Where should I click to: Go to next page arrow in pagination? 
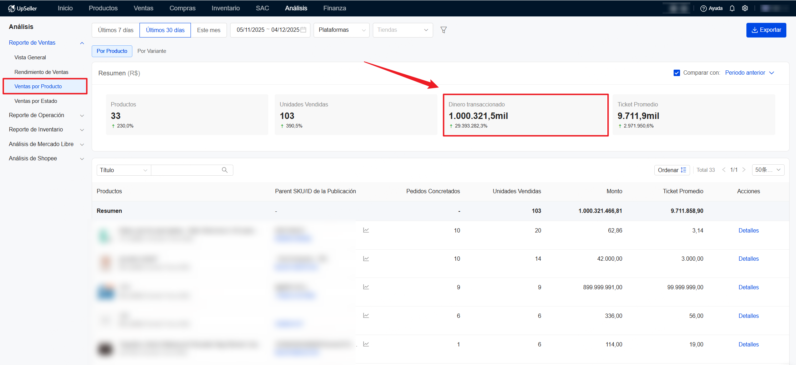(x=744, y=170)
